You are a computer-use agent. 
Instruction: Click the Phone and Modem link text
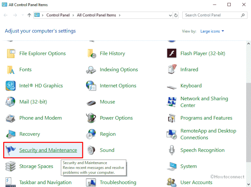point(41,118)
